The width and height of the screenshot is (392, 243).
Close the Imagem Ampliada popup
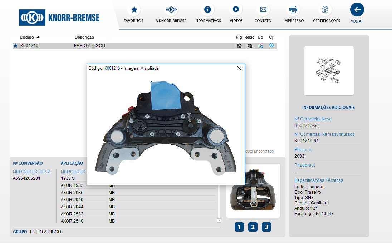pos(239,68)
